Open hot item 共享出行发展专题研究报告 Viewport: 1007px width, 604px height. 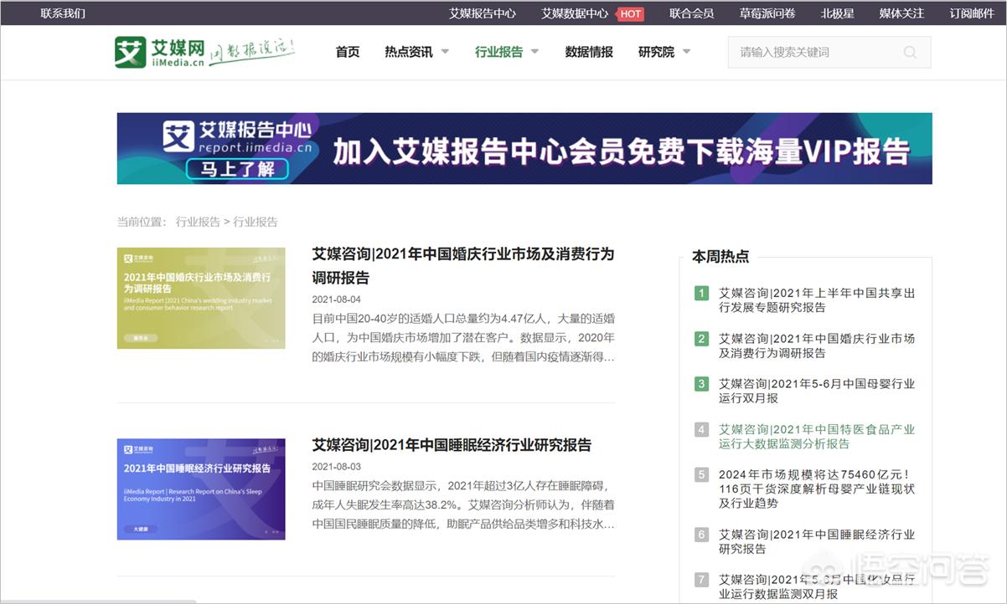(x=817, y=300)
